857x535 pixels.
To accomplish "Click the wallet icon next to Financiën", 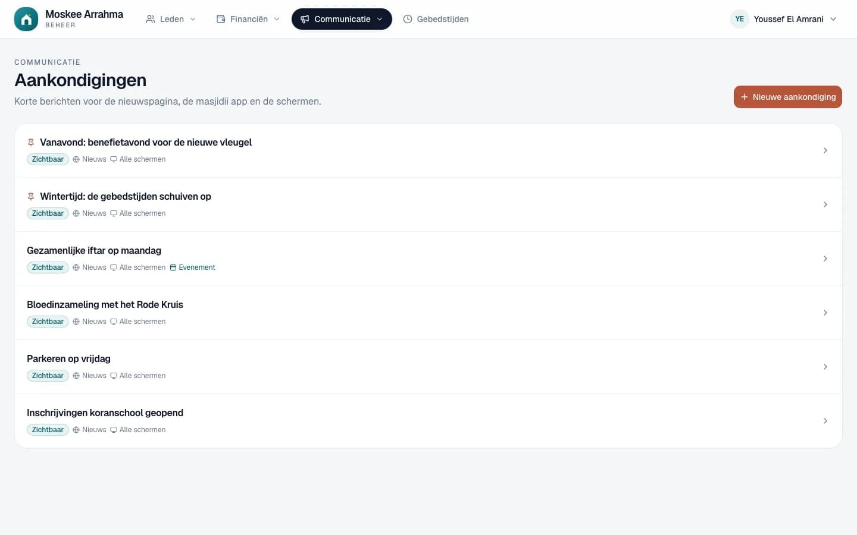I will (221, 19).
